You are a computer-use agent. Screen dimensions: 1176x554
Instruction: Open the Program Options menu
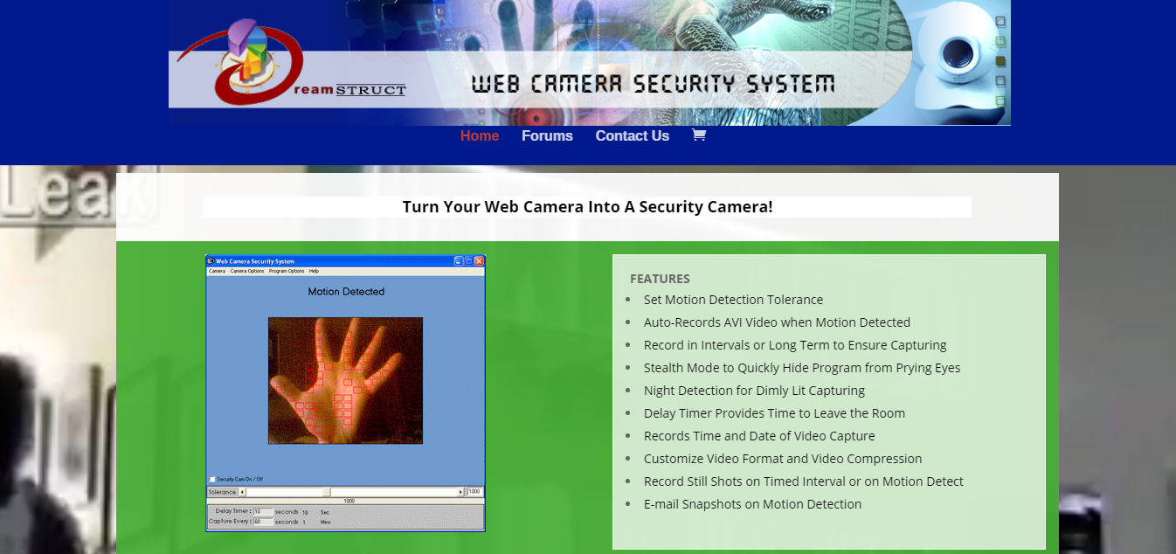tap(287, 271)
